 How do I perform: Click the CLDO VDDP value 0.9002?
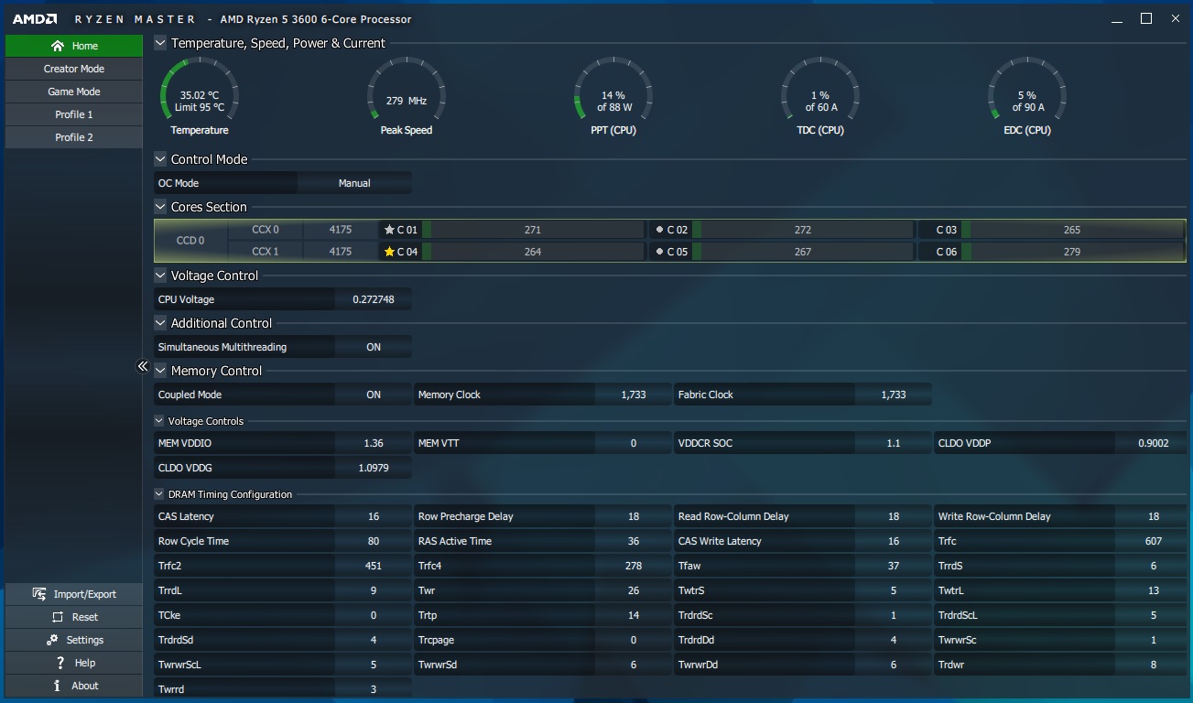point(1154,443)
